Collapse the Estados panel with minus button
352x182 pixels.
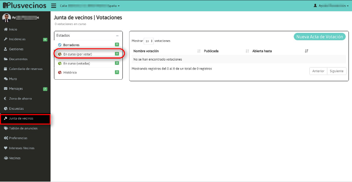point(117,36)
